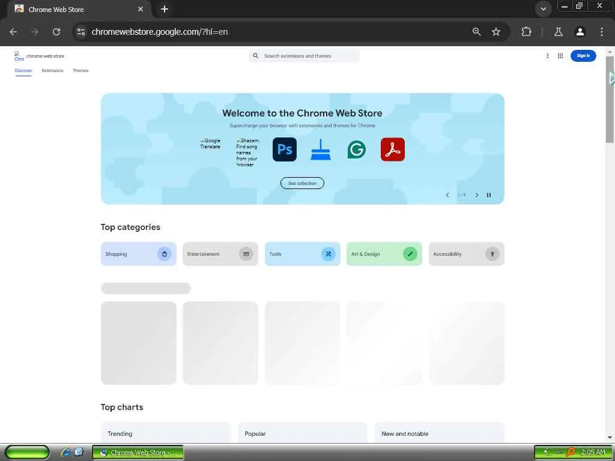
Task: Click the search magnifier icon in store
Action: [256, 56]
